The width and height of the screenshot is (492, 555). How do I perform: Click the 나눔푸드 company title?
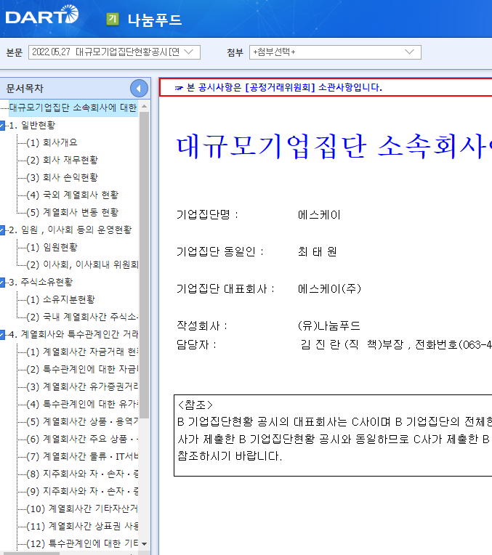(x=155, y=20)
